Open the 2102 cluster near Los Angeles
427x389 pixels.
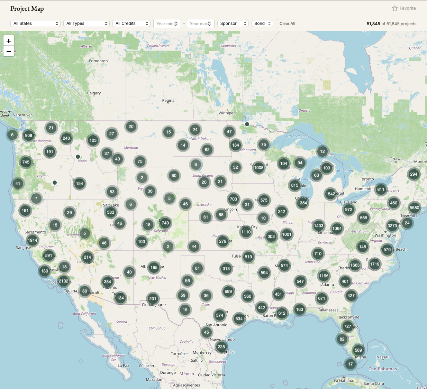point(64,281)
